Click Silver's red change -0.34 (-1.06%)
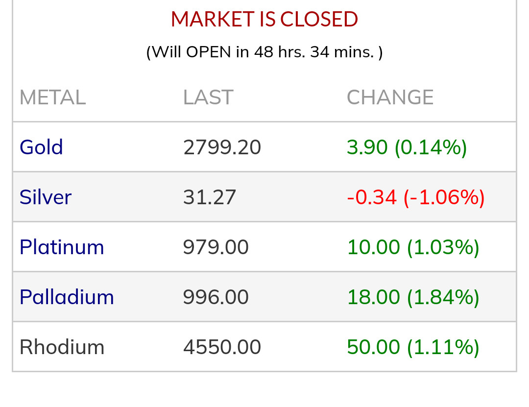The image size is (529, 407). pos(416,197)
